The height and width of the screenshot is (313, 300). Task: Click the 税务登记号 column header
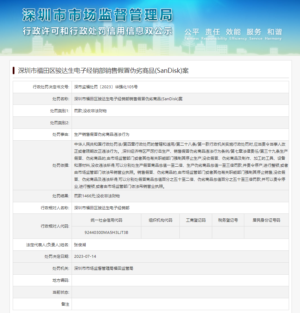click(228, 220)
